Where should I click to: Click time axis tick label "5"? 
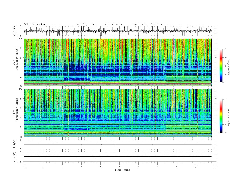pos(119,167)
